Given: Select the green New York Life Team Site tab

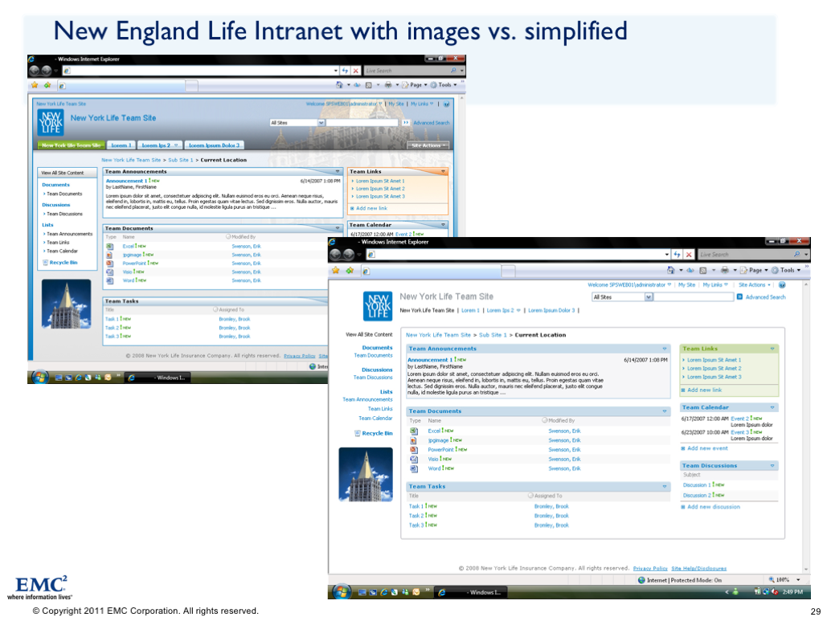Looking at the screenshot, I should tap(71, 145).
